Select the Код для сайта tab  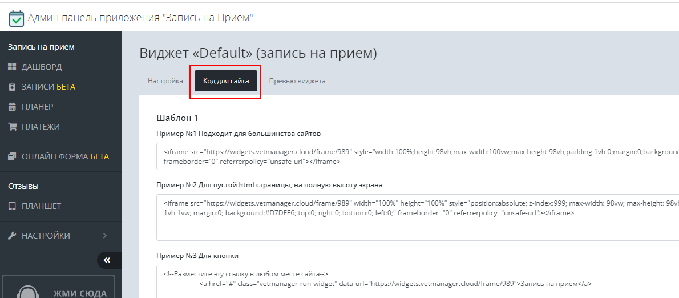(226, 81)
